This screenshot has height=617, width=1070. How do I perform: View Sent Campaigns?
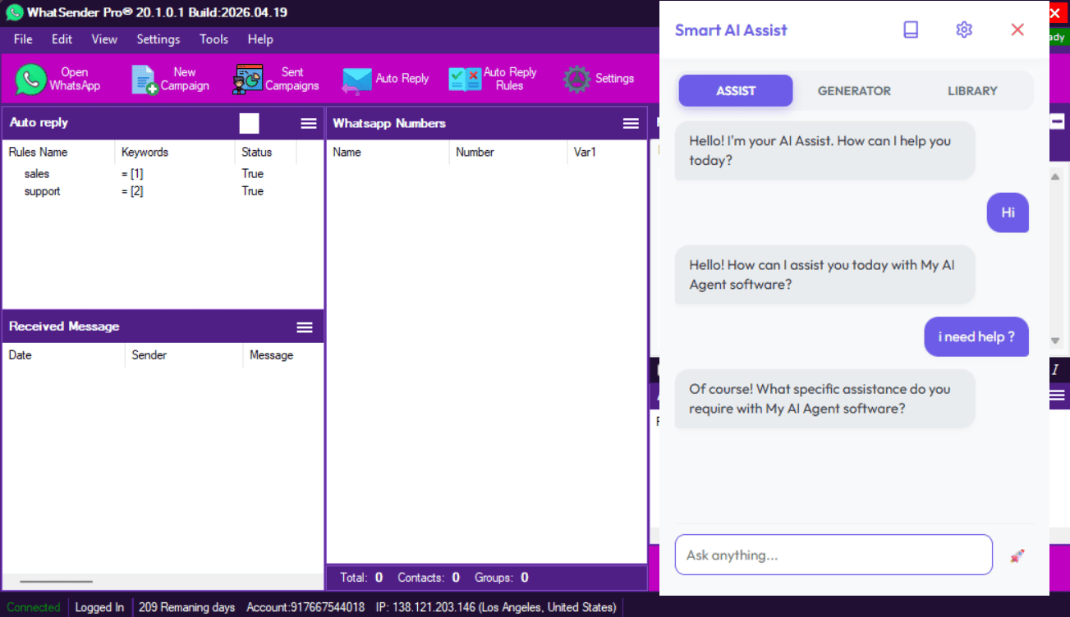pyautogui.click(x=277, y=79)
